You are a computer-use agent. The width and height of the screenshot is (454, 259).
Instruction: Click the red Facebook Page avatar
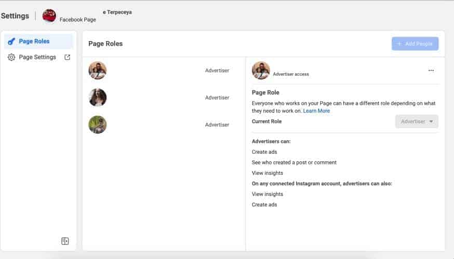(x=49, y=16)
